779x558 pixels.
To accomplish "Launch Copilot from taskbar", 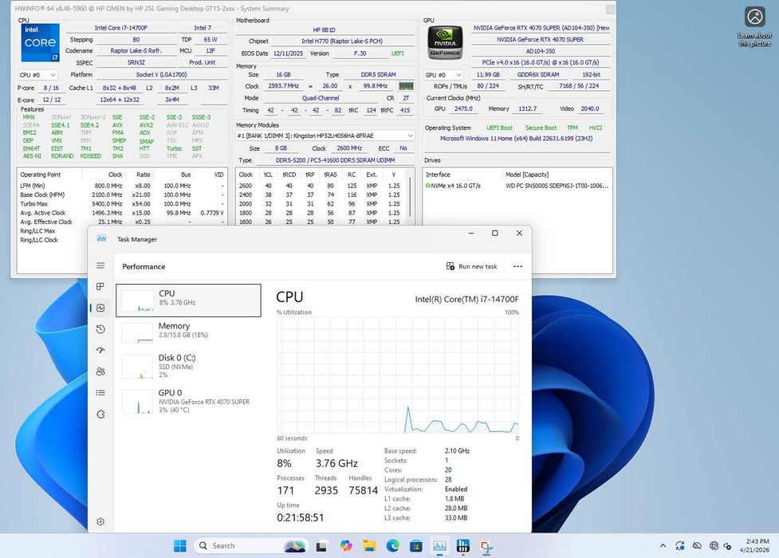I will click(x=346, y=546).
